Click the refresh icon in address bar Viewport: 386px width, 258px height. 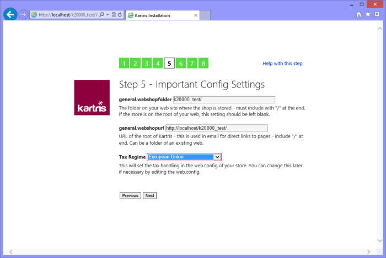click(x=119, y=15)
